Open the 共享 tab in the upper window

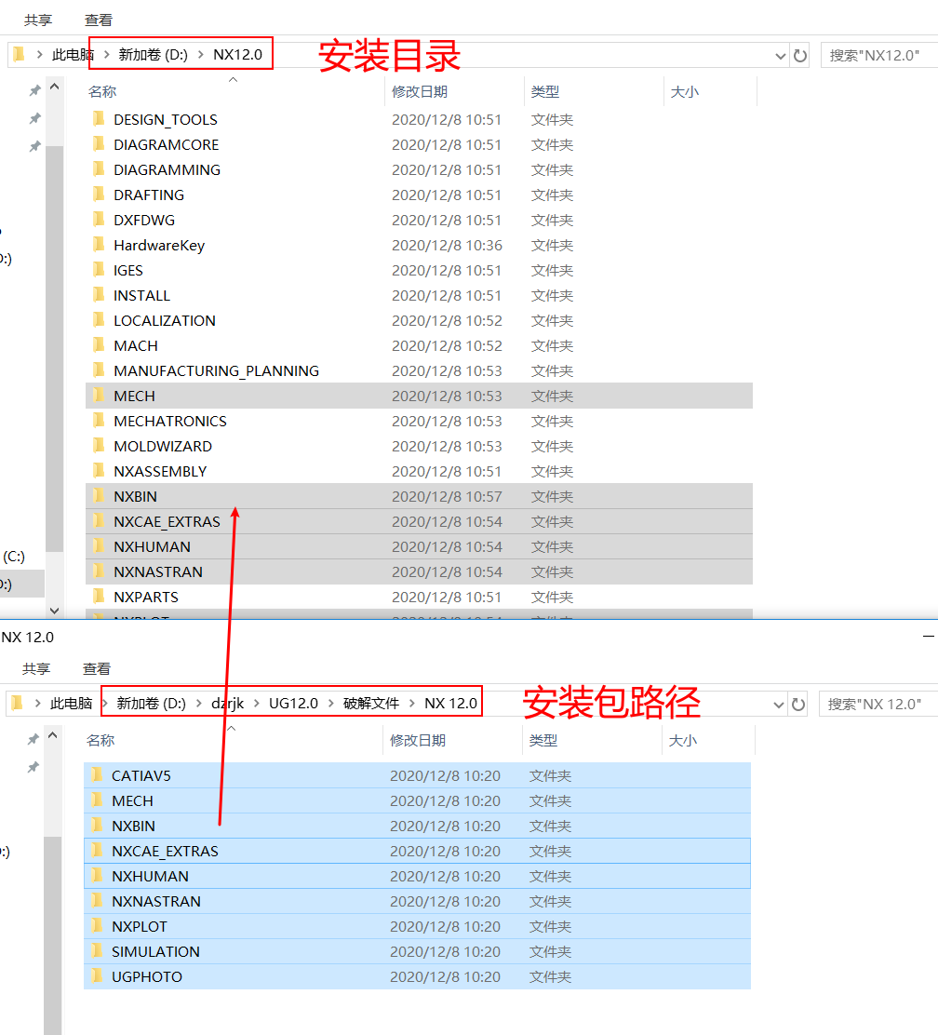tap(38, 20)
